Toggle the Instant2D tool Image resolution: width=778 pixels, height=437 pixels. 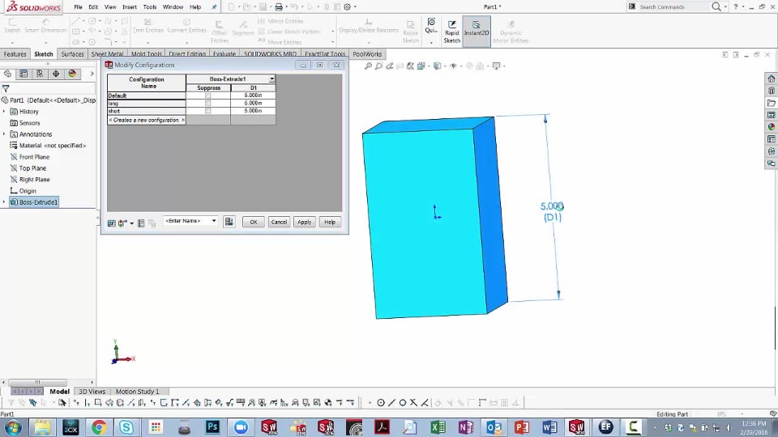click(x=477, y=31)
